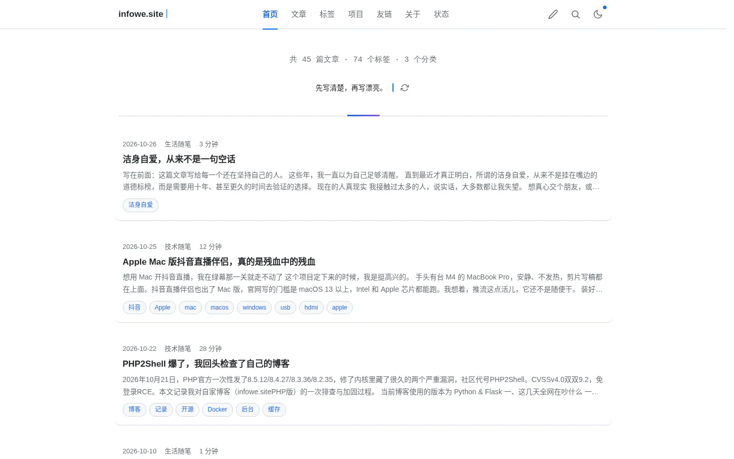The width and height of the screenshot is (734, 459).
Task: Open the search magnifier icon
Action: click(x=575, y=14)
